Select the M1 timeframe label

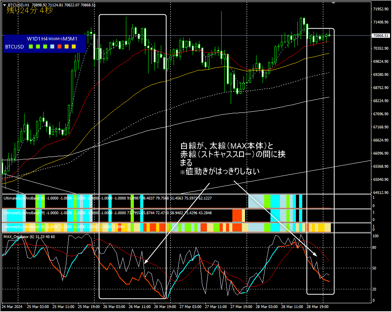tap(74, 39)
